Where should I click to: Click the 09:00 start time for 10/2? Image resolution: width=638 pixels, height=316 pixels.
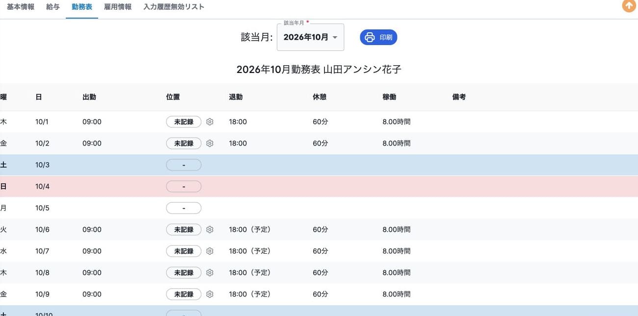[92, 144]
